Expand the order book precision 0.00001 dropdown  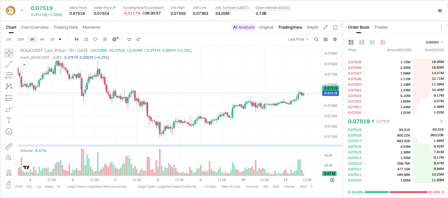(434, 42)
